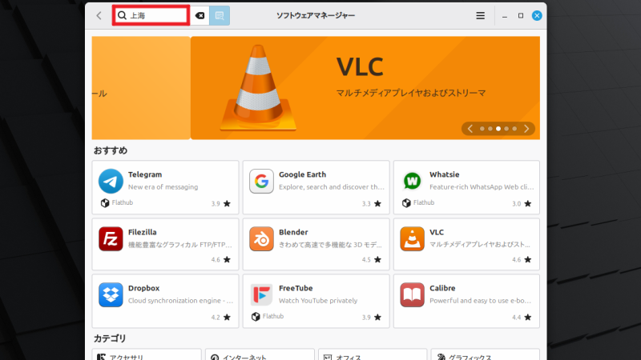Close the Software Manager window
This screenshot has height=360, width=641.
(537, 15)
